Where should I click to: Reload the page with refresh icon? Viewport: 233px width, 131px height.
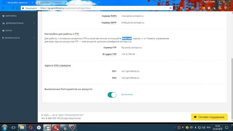tap(13, 8)
